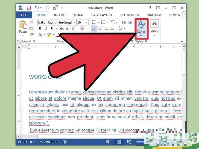
Task: Click the Subscript icon
Action: pos(68,29)
